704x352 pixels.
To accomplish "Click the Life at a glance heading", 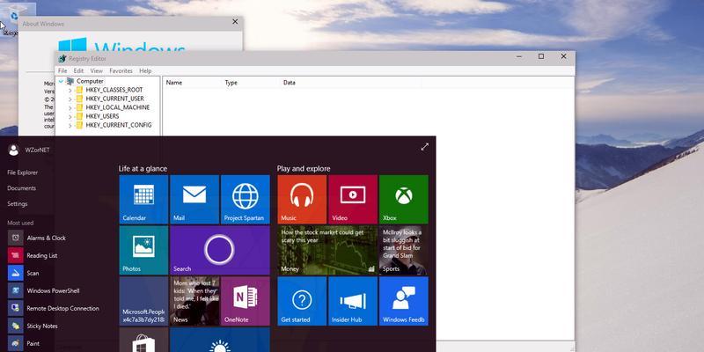I will (143, 169).
